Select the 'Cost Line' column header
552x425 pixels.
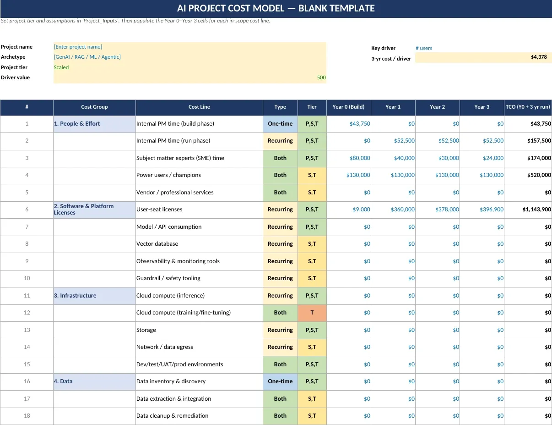(199, 107)
